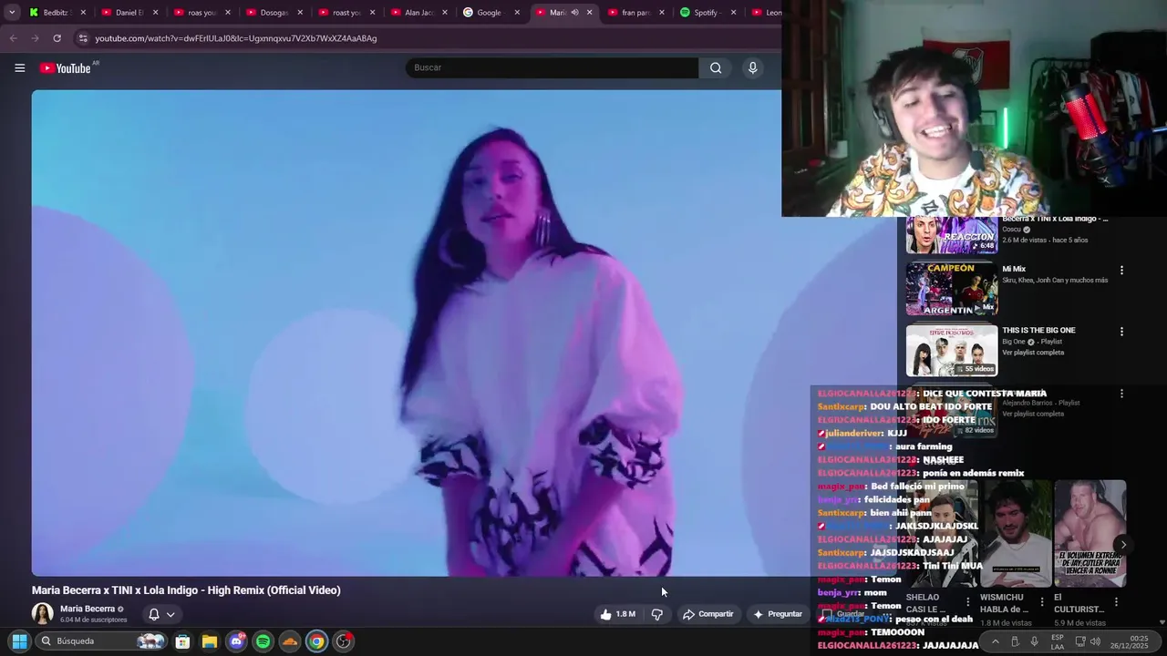Expand Chrome tab search dropdown
The width and height of the screenshot is (1167, 656).
pyautogui.click(x=12, y=13)
